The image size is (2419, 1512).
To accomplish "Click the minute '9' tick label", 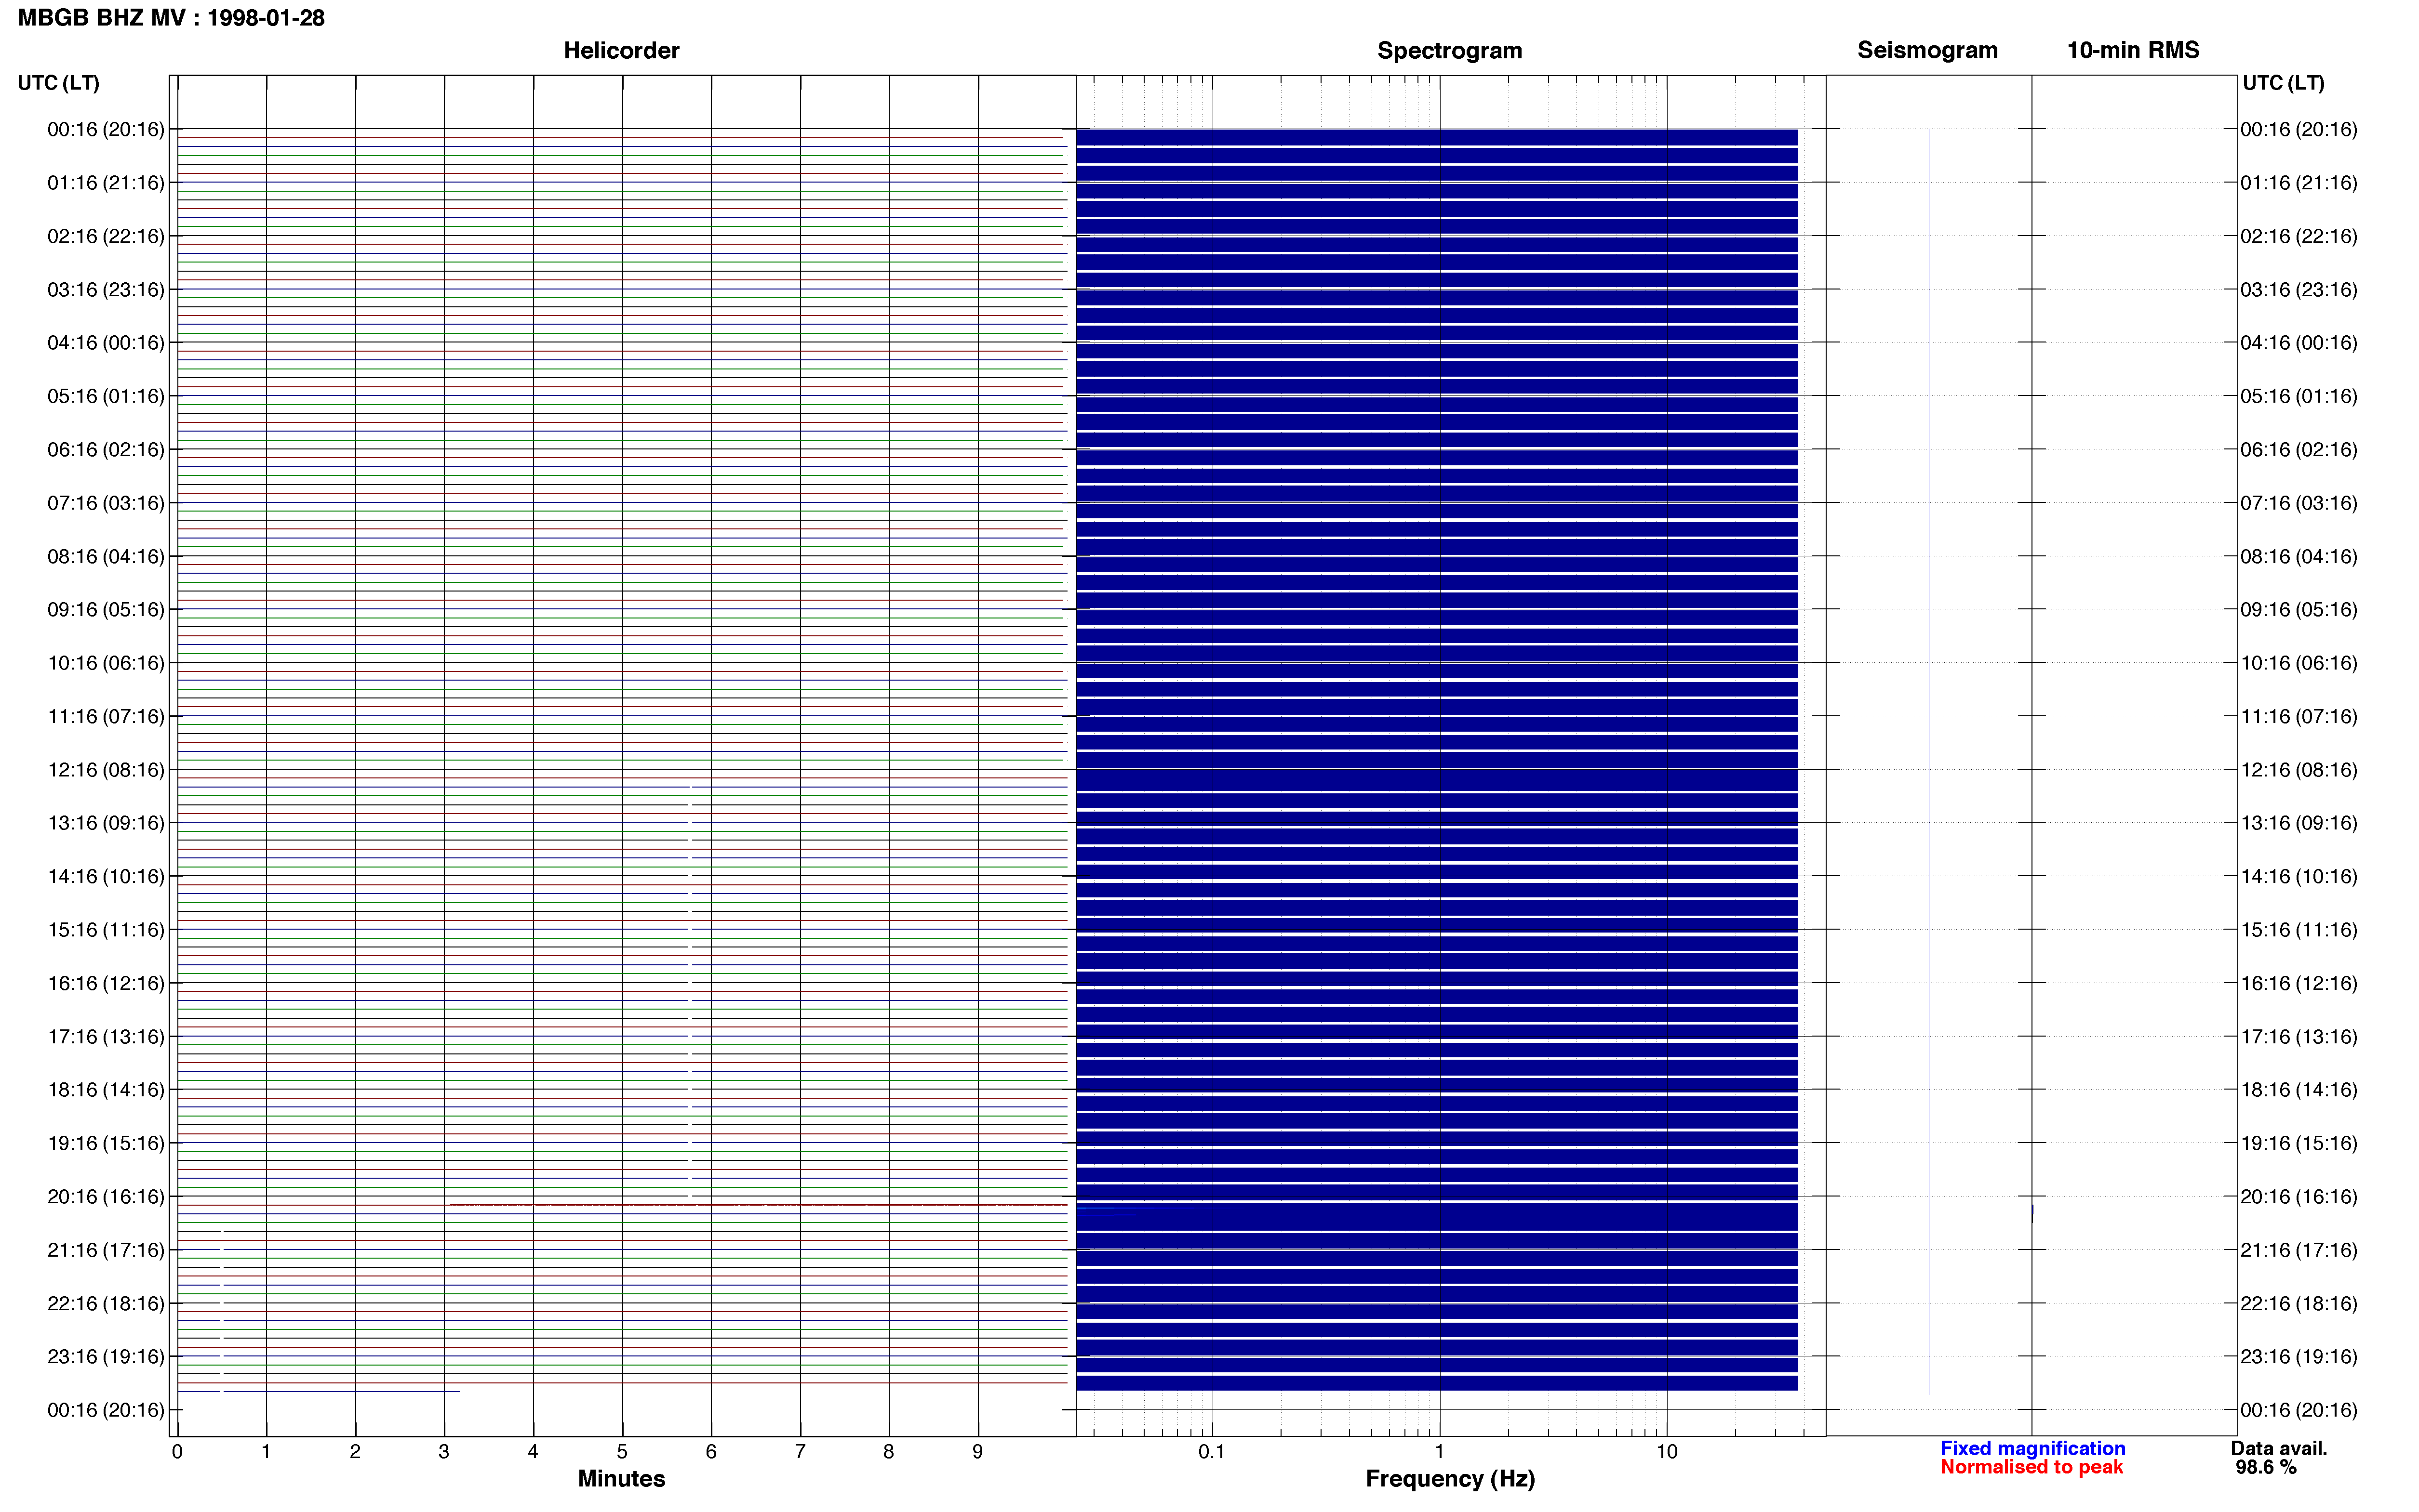I will pos(977,1451).
